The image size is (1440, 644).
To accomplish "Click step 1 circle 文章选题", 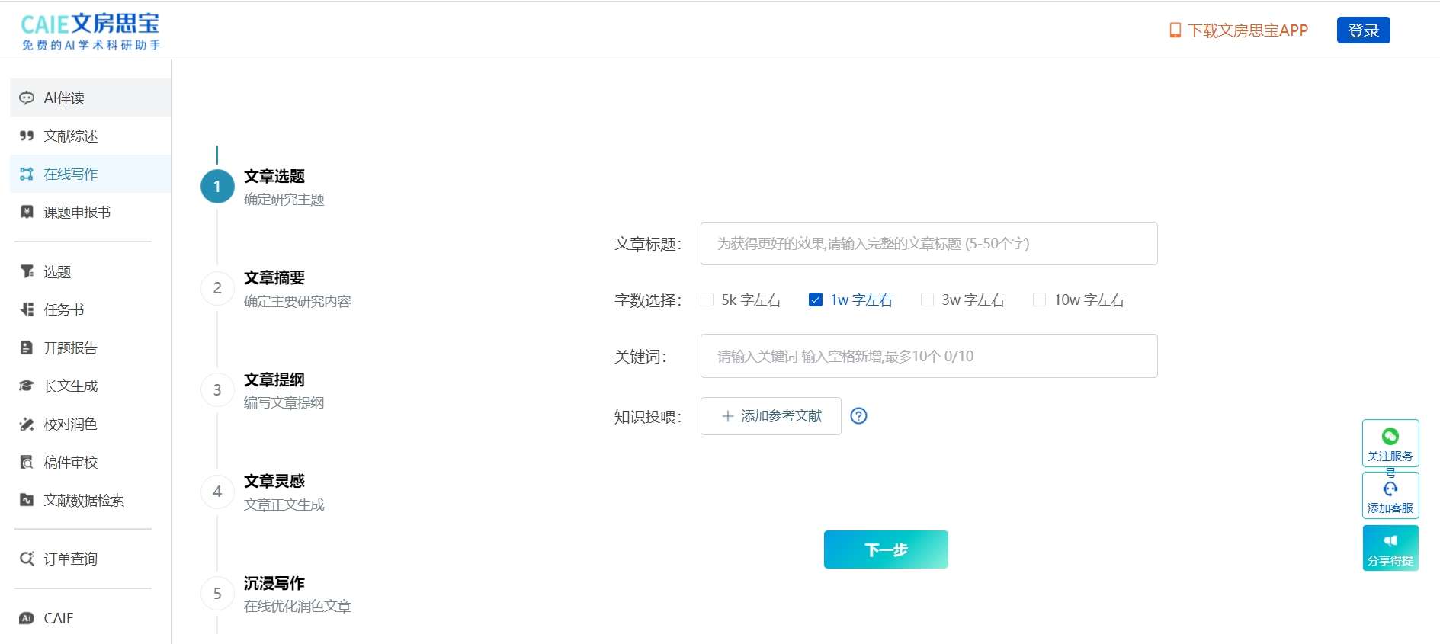I will (217, 187).
